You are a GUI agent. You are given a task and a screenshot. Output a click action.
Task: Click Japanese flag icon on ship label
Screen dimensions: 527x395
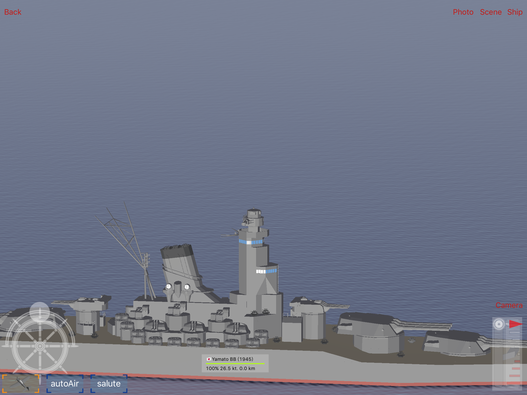click(x=209, y=359)
